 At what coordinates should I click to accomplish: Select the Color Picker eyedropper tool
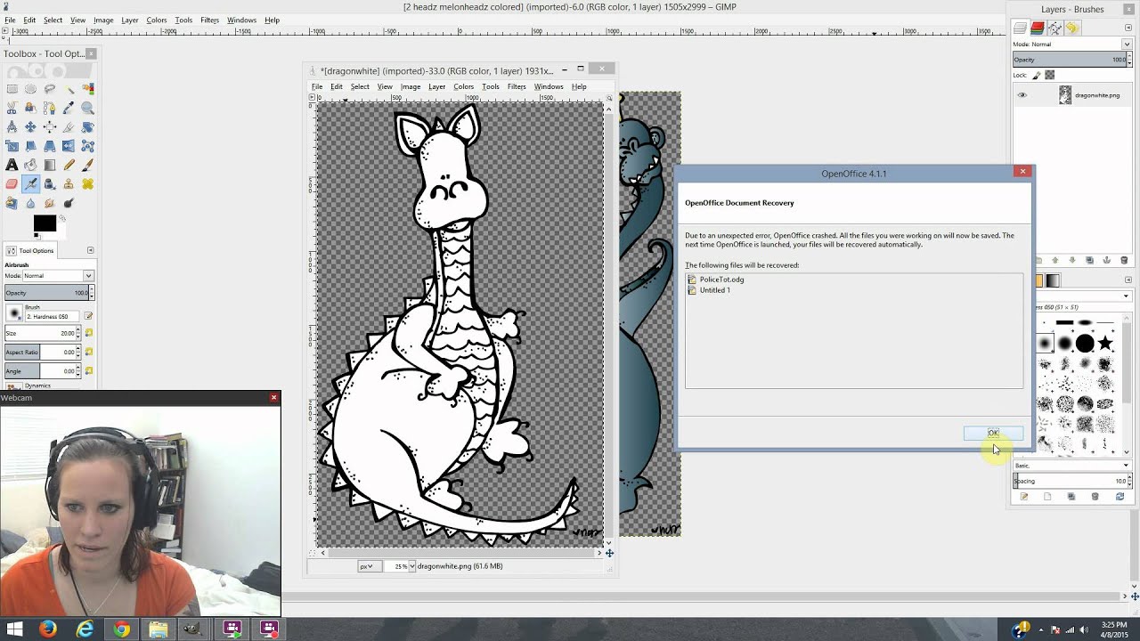69,108
